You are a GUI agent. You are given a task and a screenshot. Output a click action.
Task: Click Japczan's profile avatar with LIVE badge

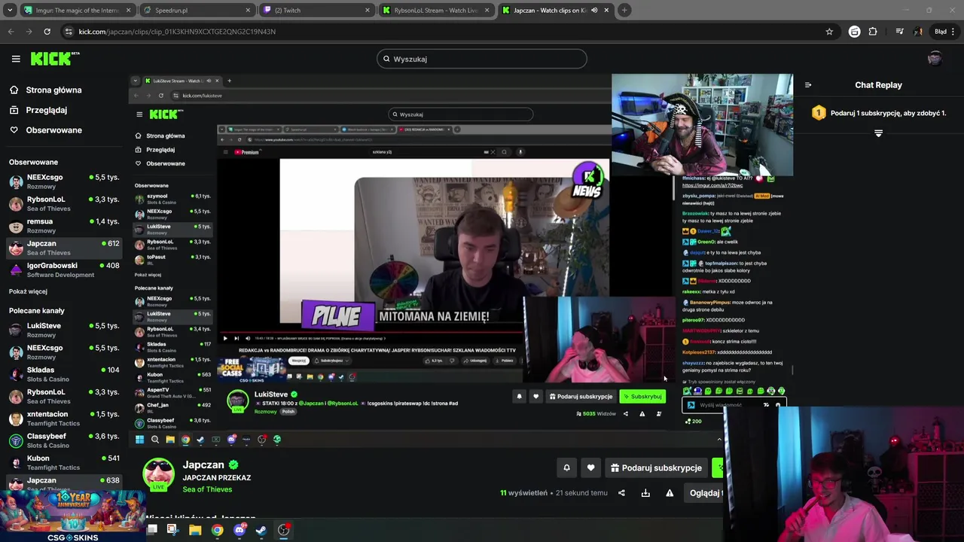coord(159,474)
